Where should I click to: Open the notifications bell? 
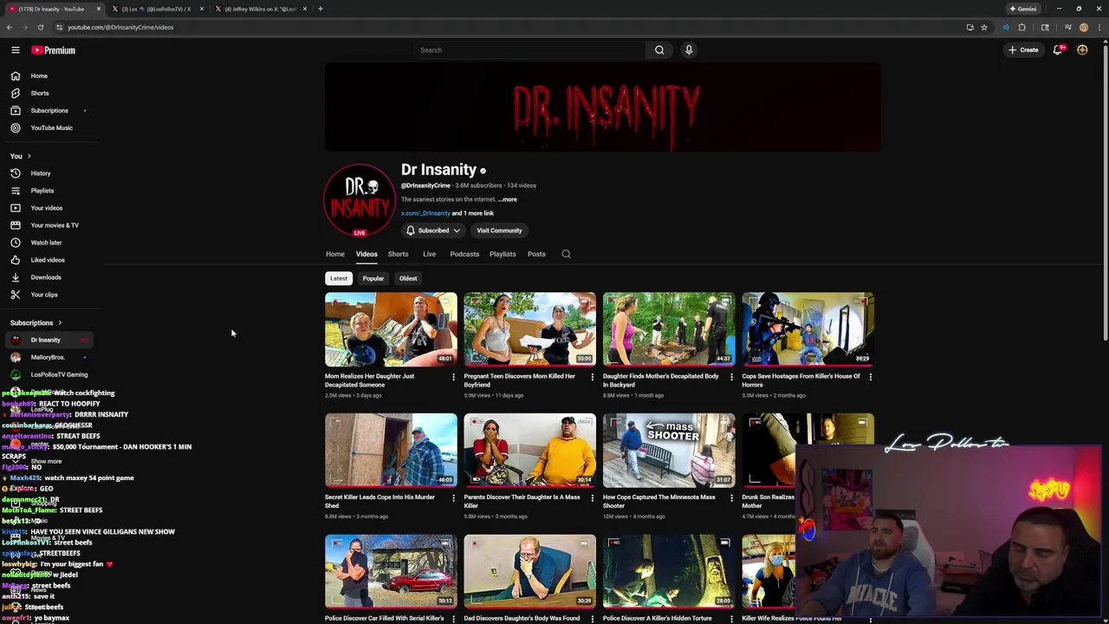pos(1057,50)
